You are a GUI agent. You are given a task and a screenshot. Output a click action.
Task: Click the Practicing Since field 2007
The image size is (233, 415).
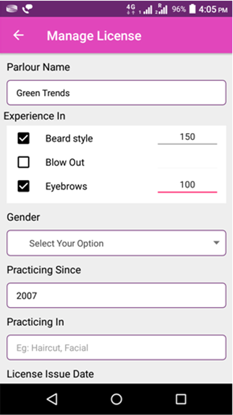click(116, 295)
